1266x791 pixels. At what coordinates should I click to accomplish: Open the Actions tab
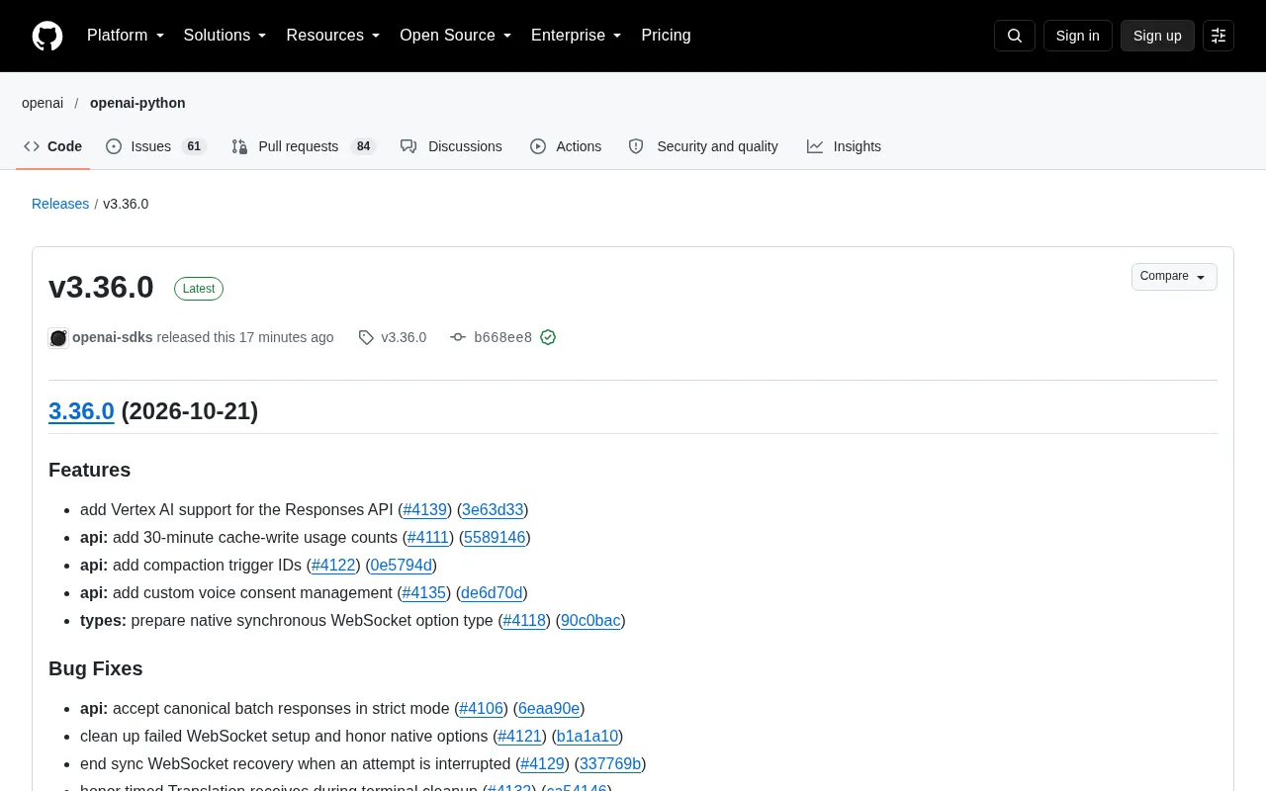tap(566, 146)
